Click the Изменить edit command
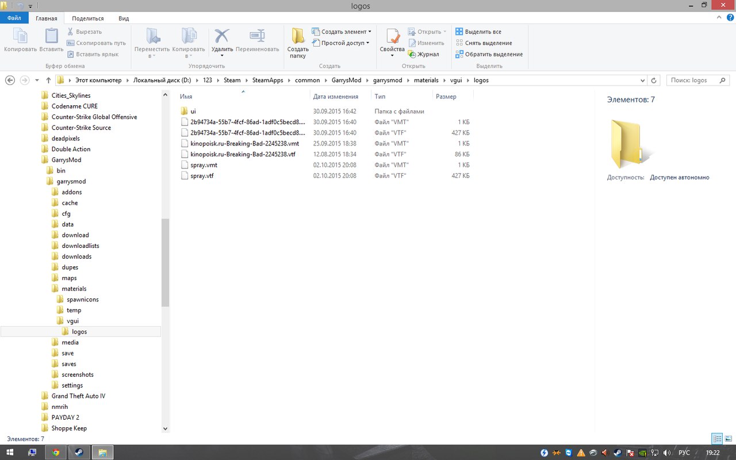Screen dimensions: 736x460 (426, 43)
